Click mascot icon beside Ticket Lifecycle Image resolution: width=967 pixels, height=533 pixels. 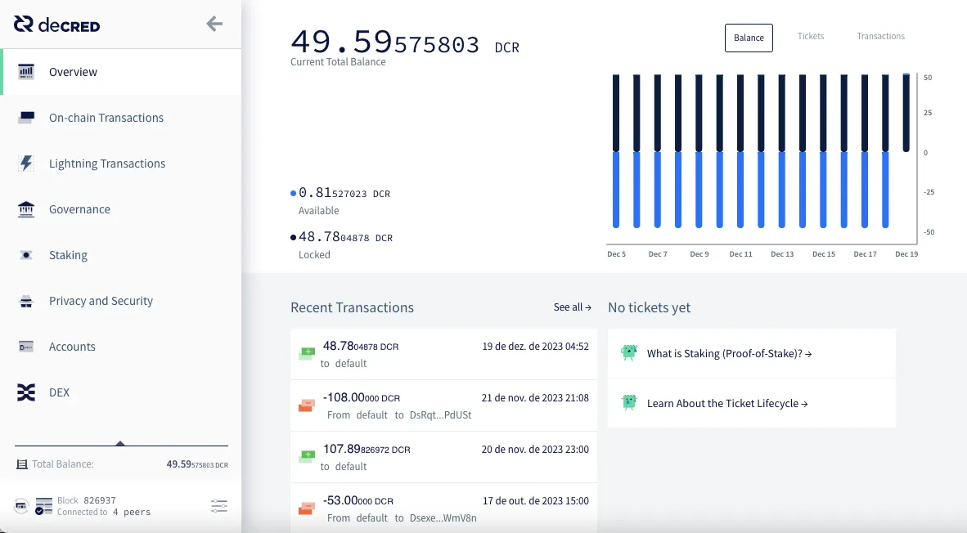[629, 403]
